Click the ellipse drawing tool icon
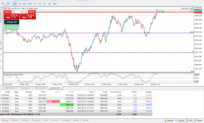 tap(3, 4)
